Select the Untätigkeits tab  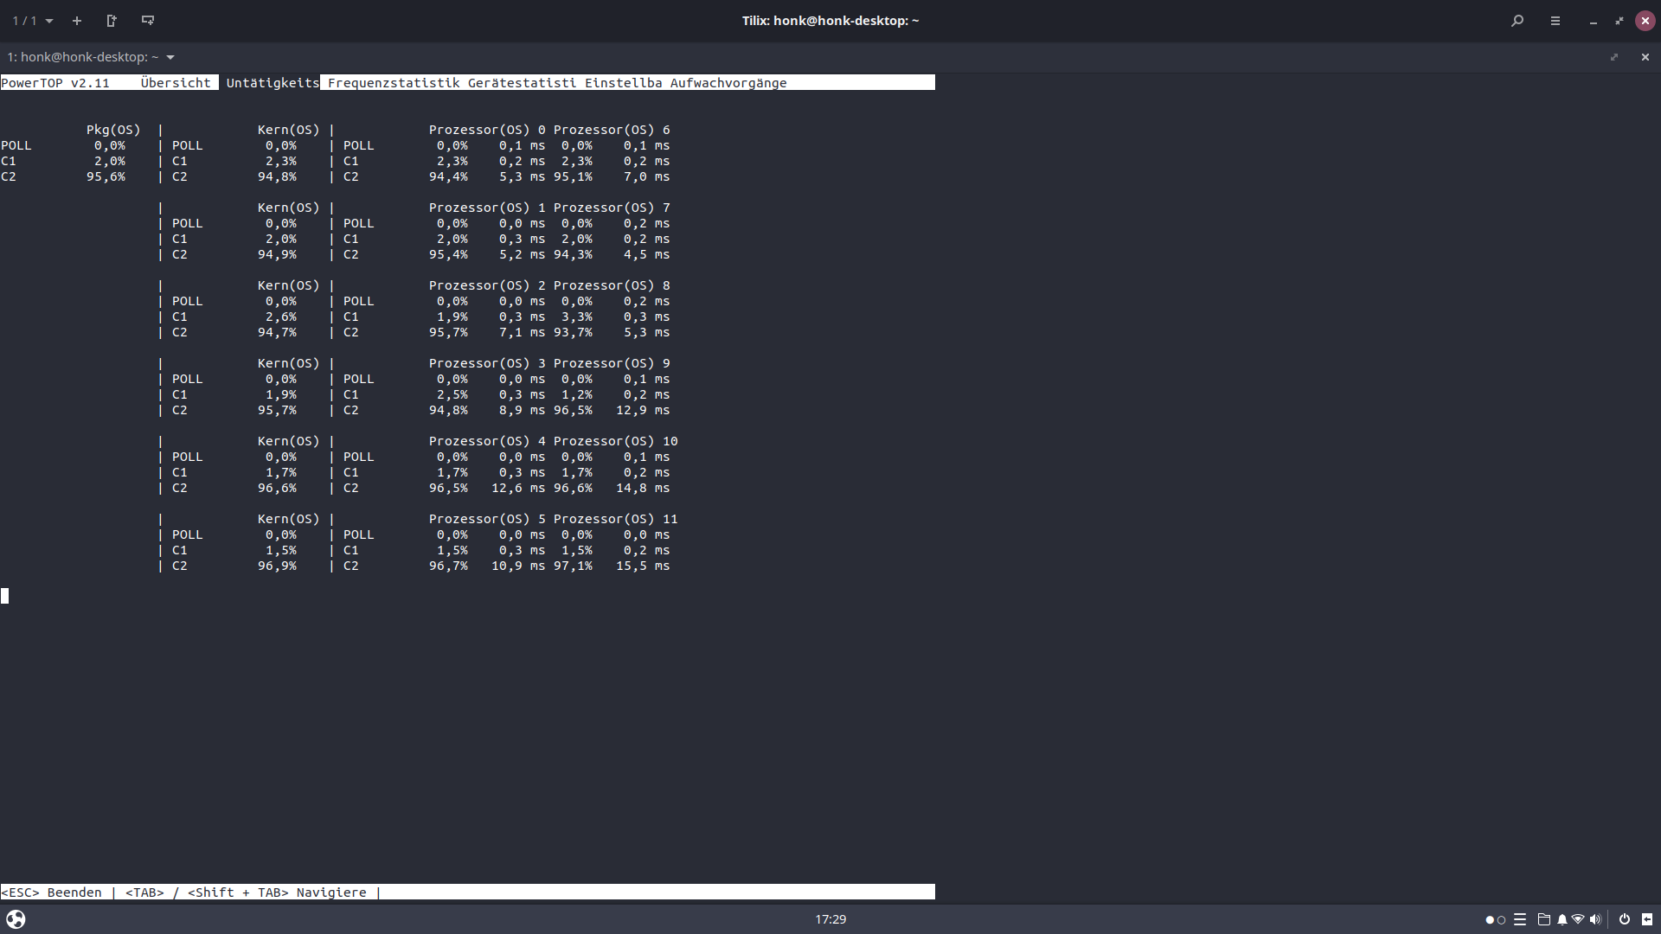273,83
